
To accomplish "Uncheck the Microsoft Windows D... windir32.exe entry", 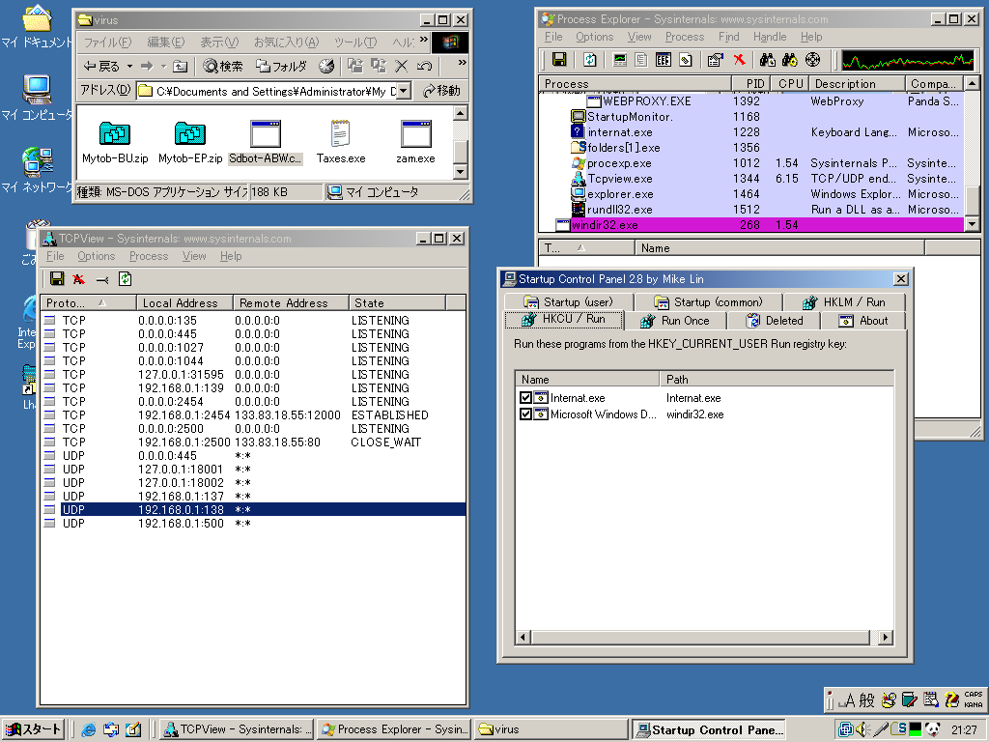I will click(x=525, y=414).
